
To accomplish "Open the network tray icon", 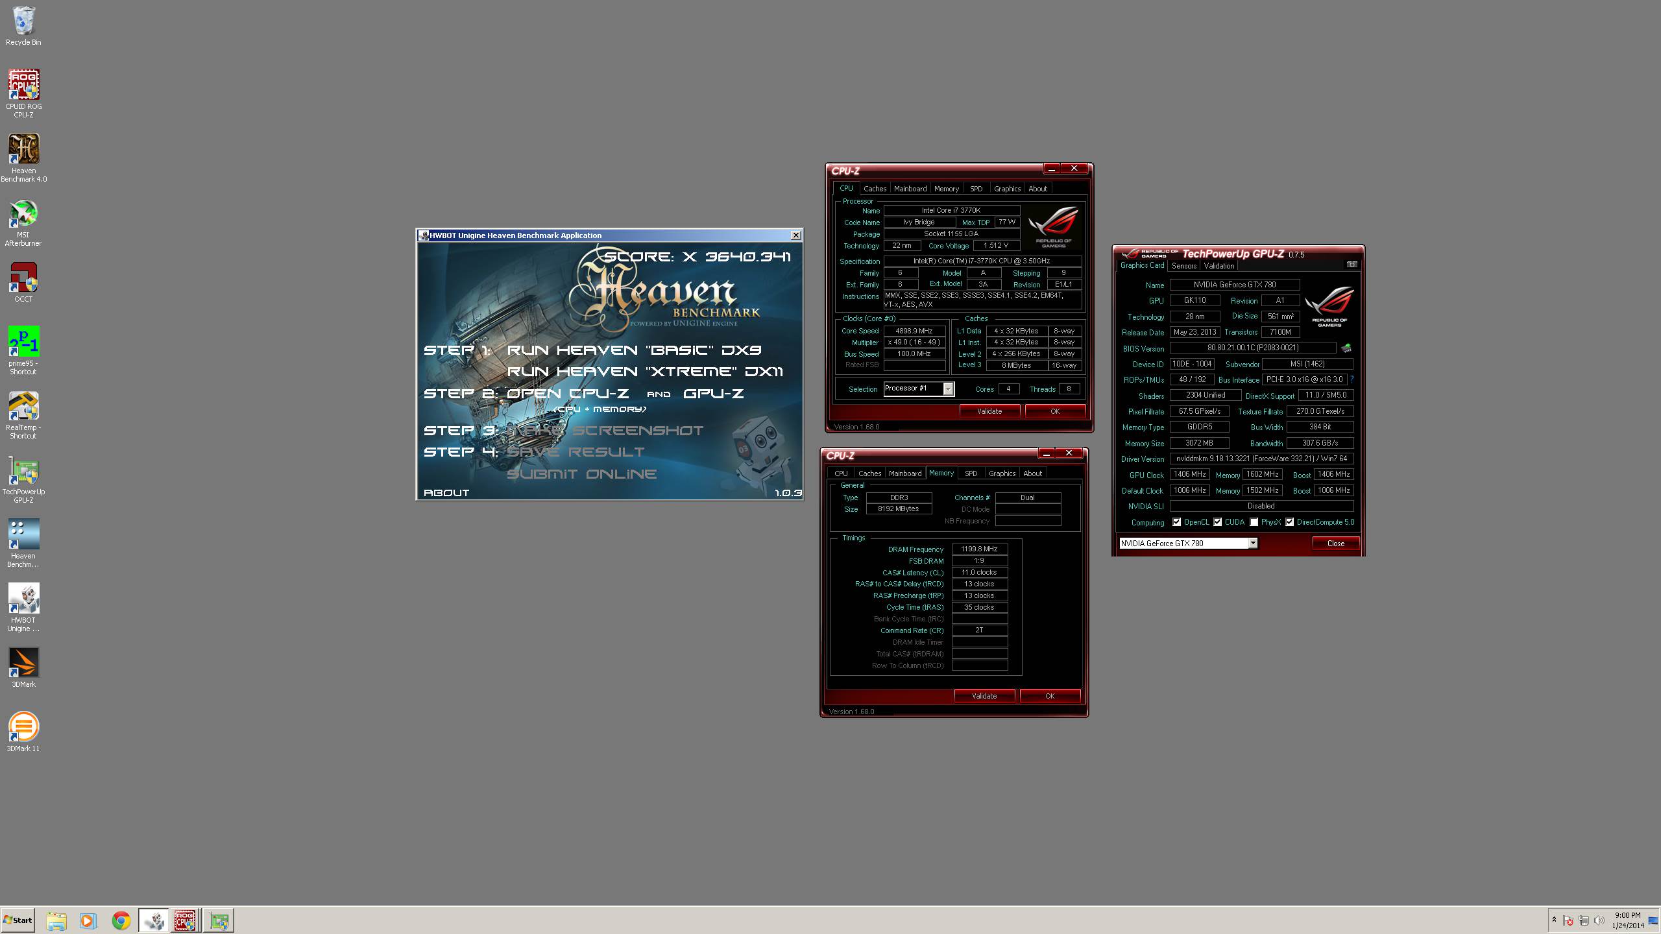I will pos(1584,920).
